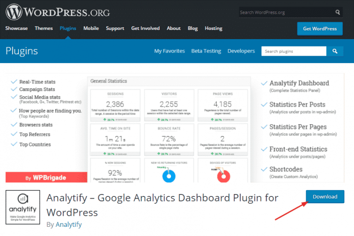Screen dimensions: 354x236
Task: Click the 'Social Media stats' text
Action: click(40, 97)
